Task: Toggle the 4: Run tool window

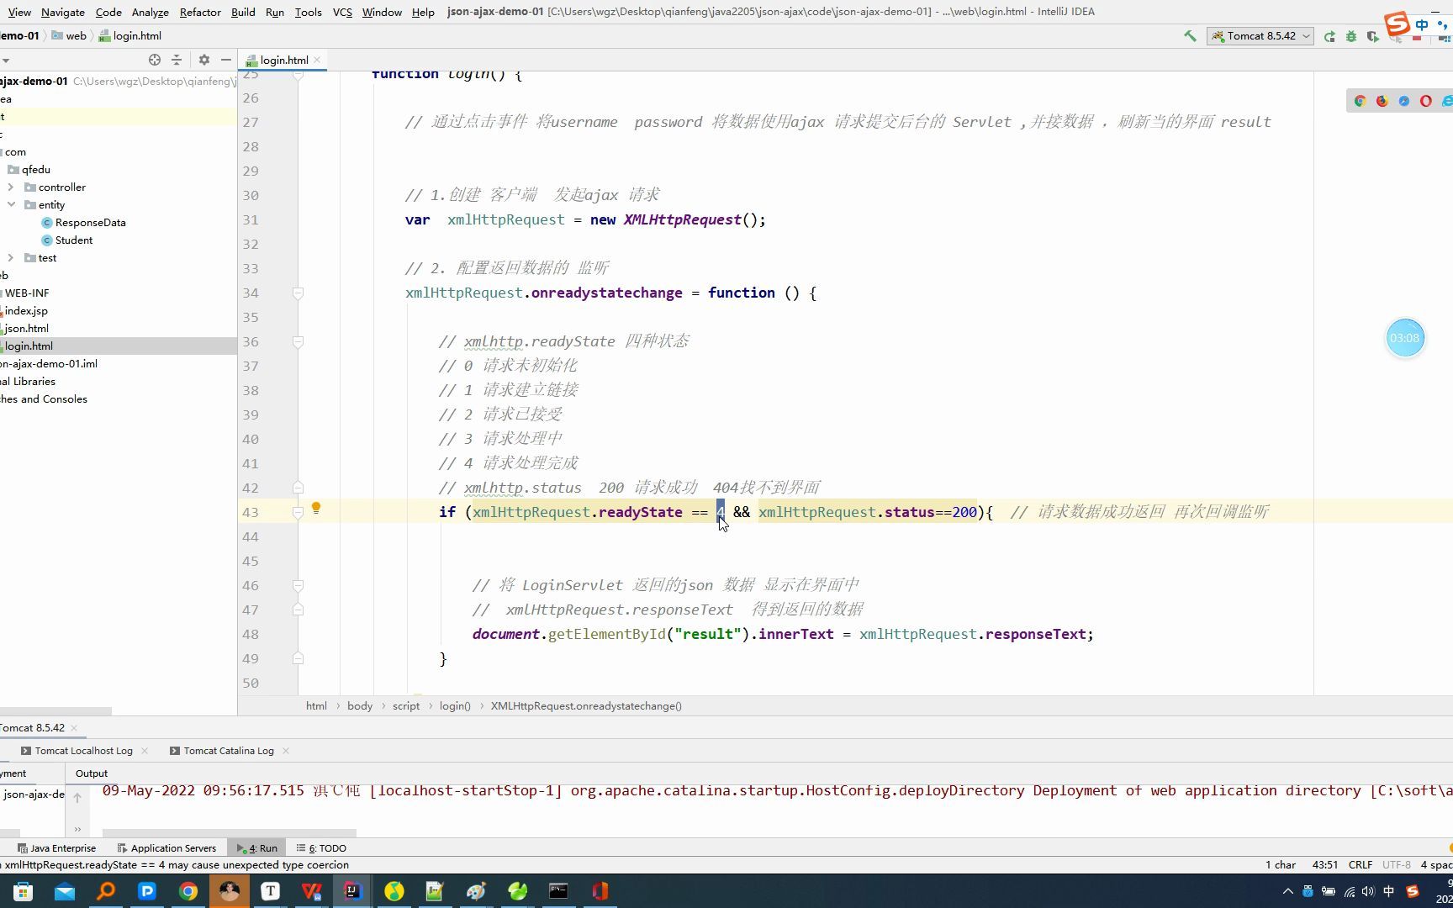Action: [x=257, y=848]
